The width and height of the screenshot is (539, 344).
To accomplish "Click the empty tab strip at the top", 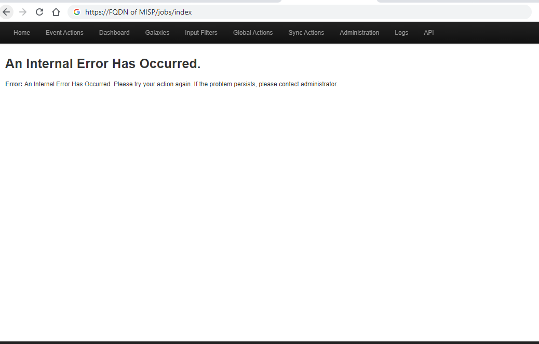I will pos(332,2).
